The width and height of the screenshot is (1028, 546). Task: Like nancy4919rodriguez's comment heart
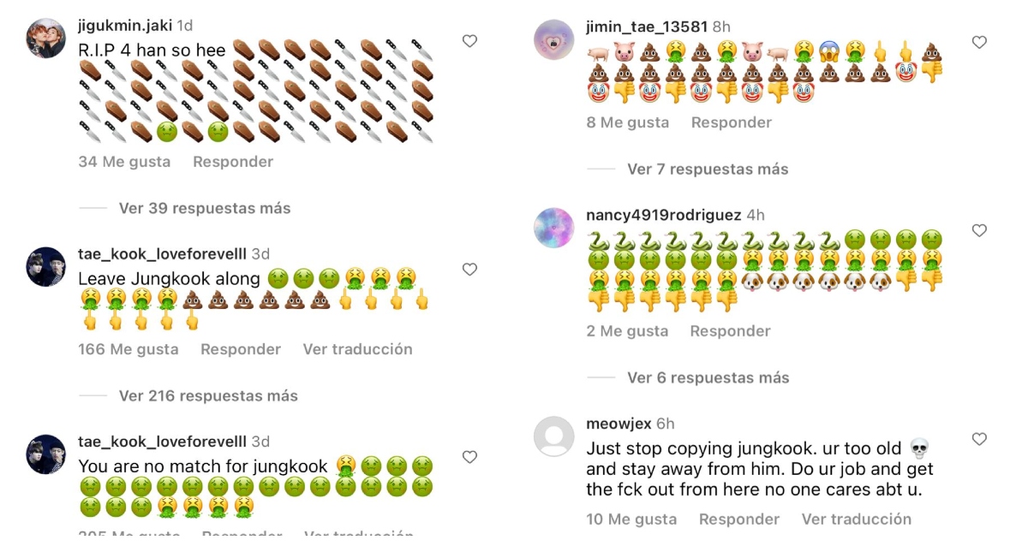point(979,230)
